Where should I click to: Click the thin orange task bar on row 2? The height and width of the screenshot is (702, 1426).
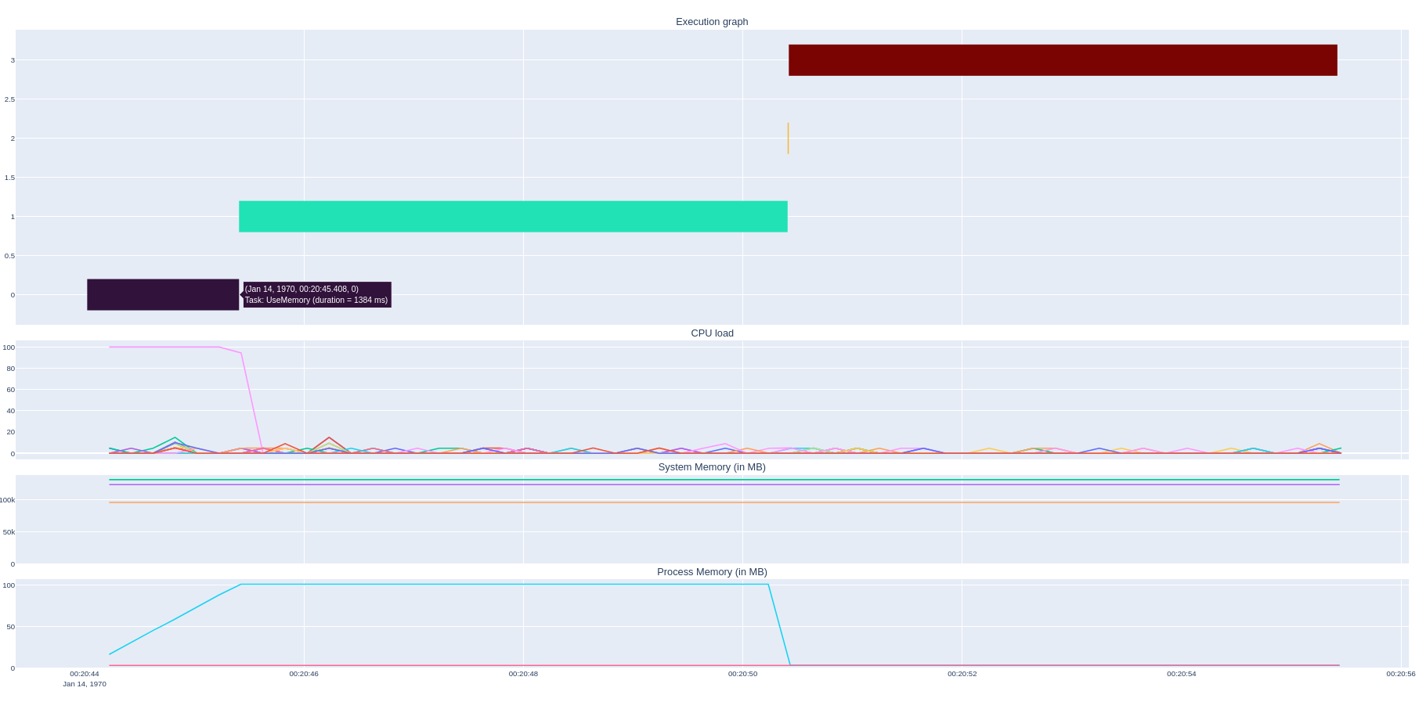pos(788,139)
